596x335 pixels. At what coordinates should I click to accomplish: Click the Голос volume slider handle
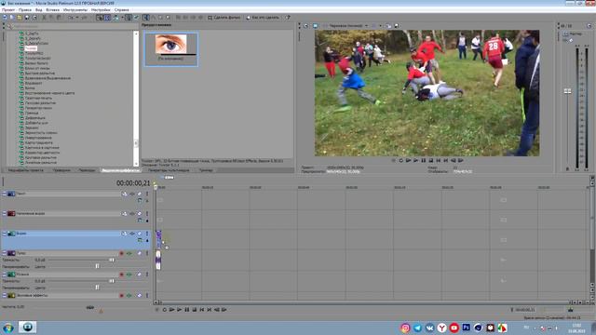point(112,260)
